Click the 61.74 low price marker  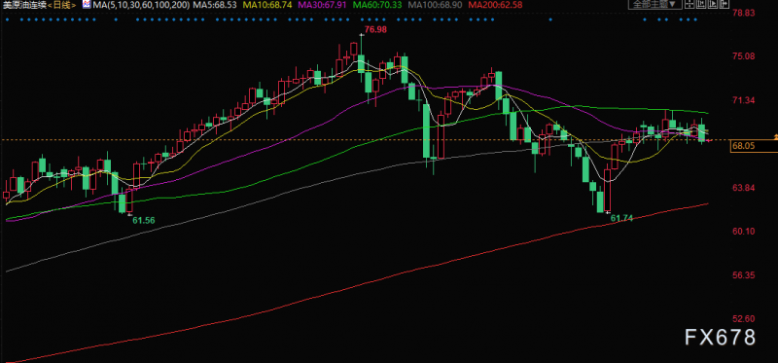tap(621, 218)
